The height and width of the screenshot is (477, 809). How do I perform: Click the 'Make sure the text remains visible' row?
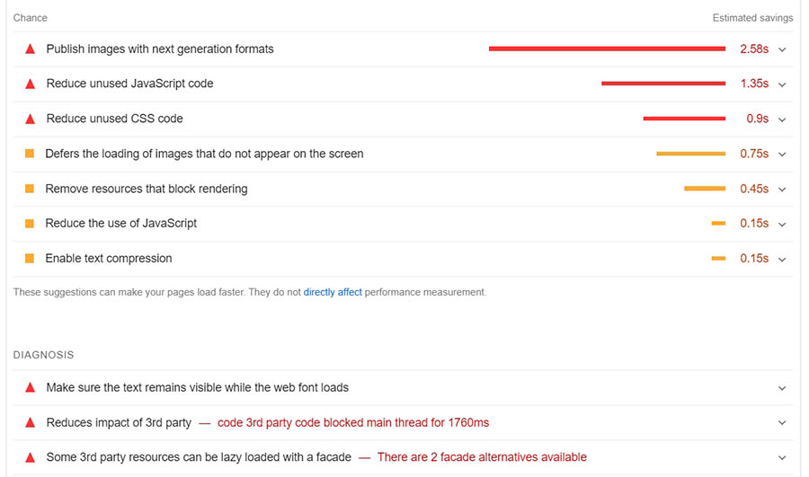pos(198,387)
